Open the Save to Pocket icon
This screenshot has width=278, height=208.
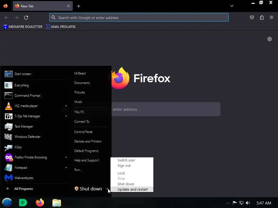click(x=252, y=17)
